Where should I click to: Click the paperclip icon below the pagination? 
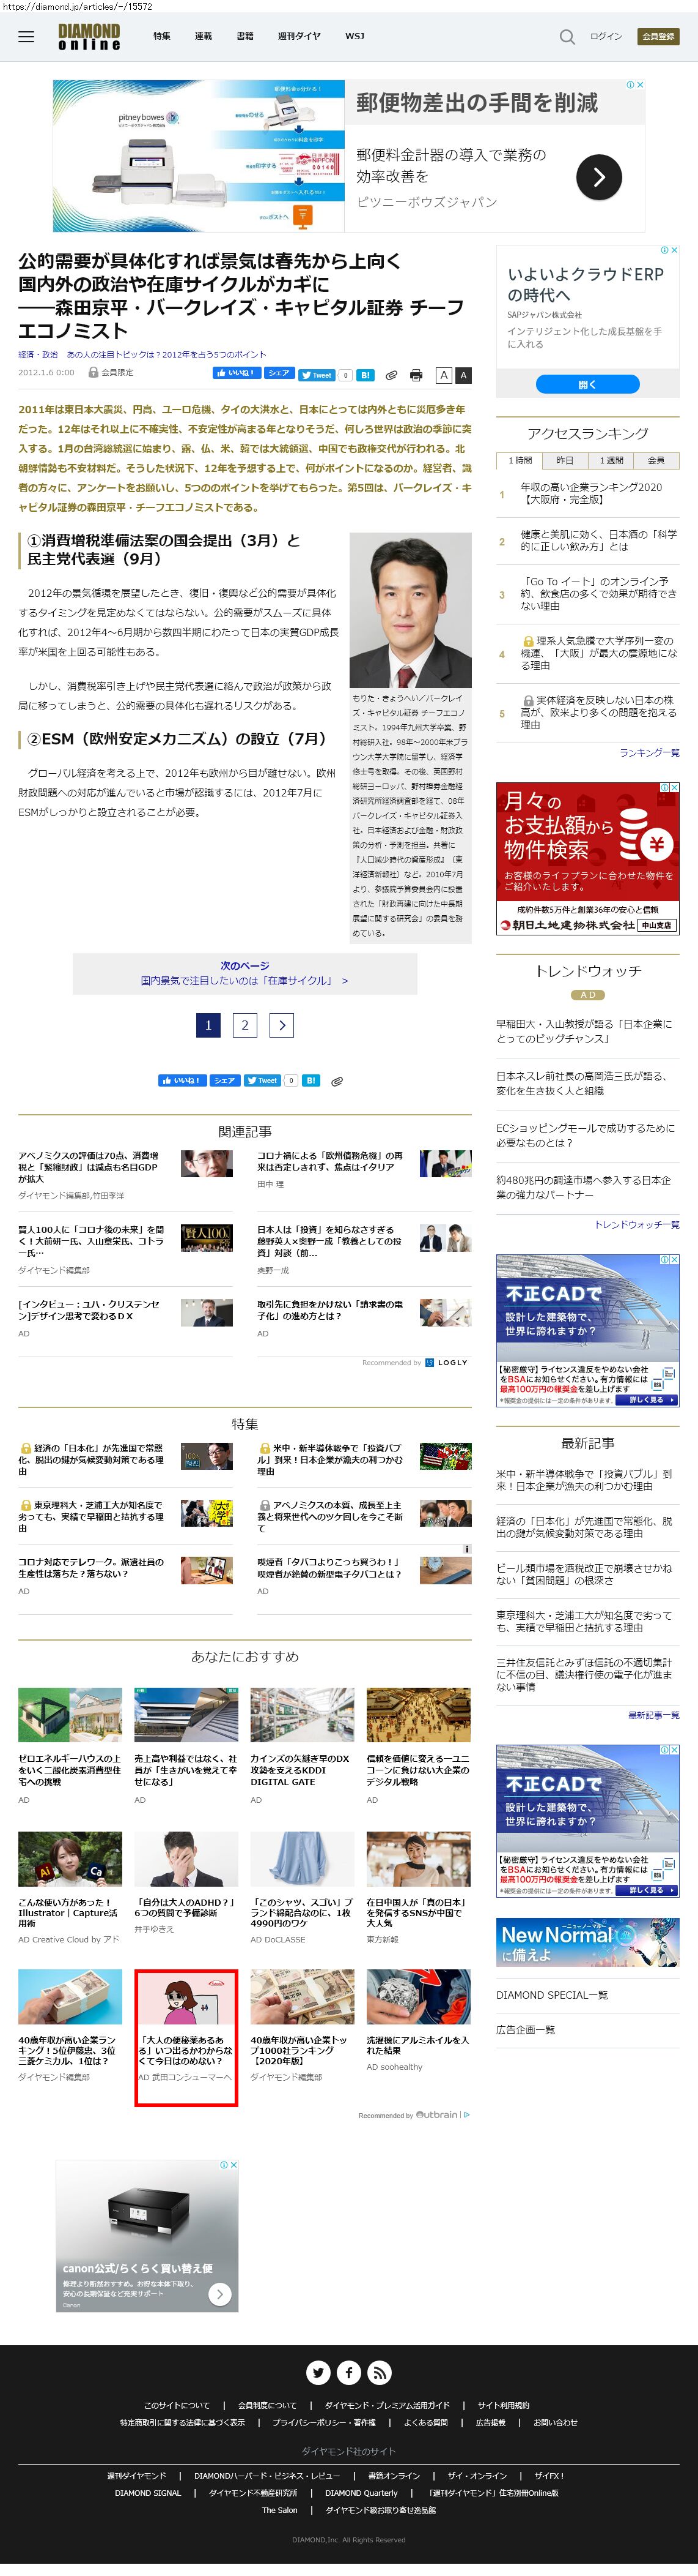(x=337, y=1081)
